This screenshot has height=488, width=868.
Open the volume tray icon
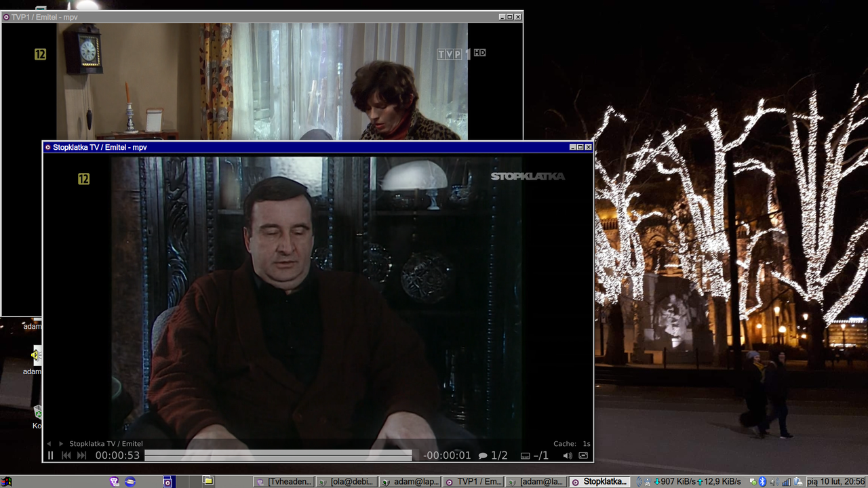774,482
